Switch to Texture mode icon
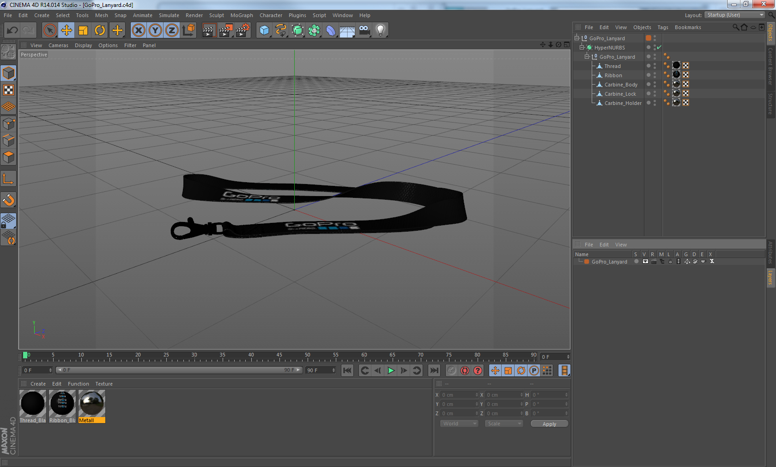Viewport: 776px width, 467px height. [9, 90]
